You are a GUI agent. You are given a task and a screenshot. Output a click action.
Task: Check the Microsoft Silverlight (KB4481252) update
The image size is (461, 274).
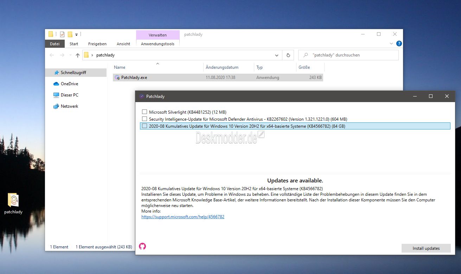(x=145, y=112)
